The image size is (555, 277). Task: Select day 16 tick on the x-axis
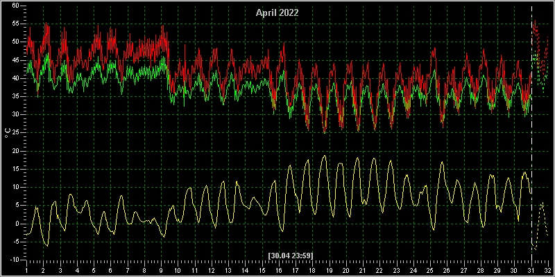click(x=279, y=269)
